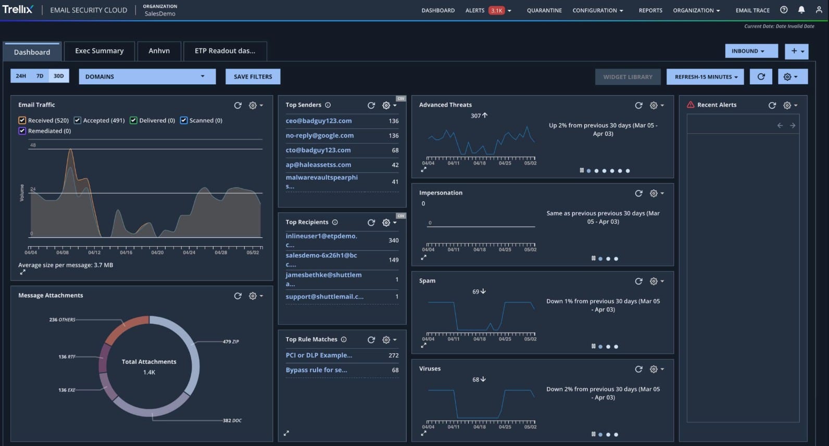Switch to the Exec Summary tab
This screenshot has height=446, width=829.
click(99, 51)
